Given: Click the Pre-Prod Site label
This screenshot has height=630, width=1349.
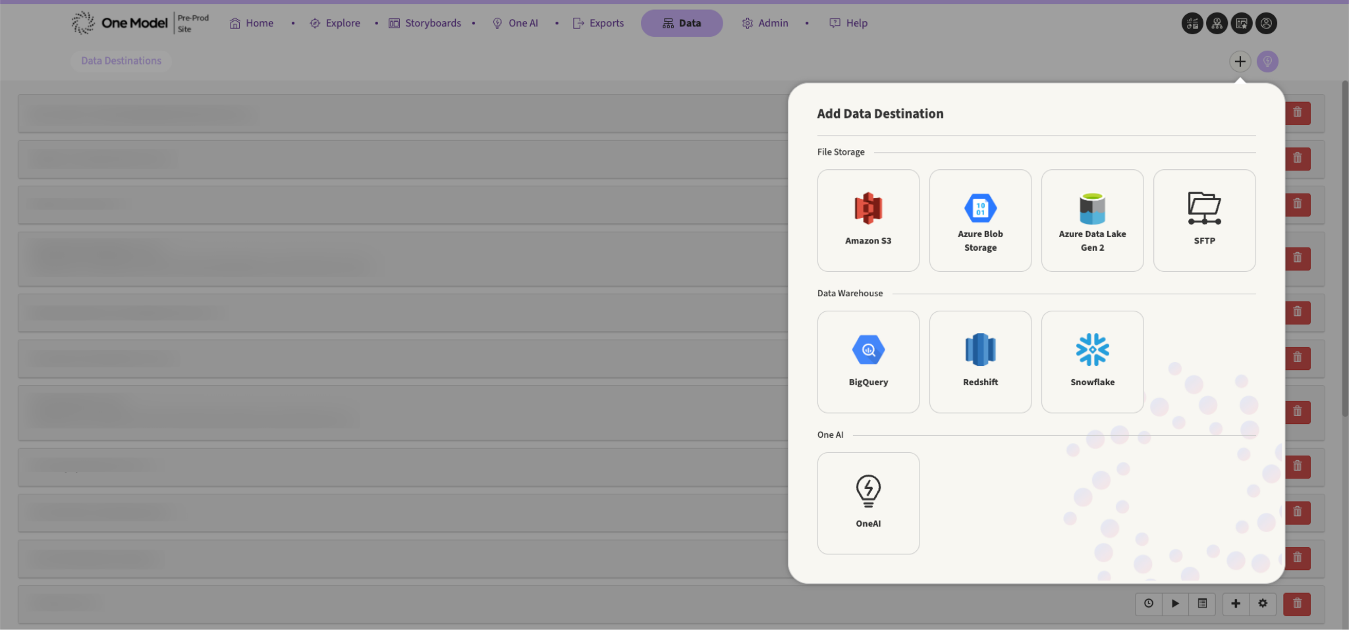Looking at the screenshot, I should [193, 23].
